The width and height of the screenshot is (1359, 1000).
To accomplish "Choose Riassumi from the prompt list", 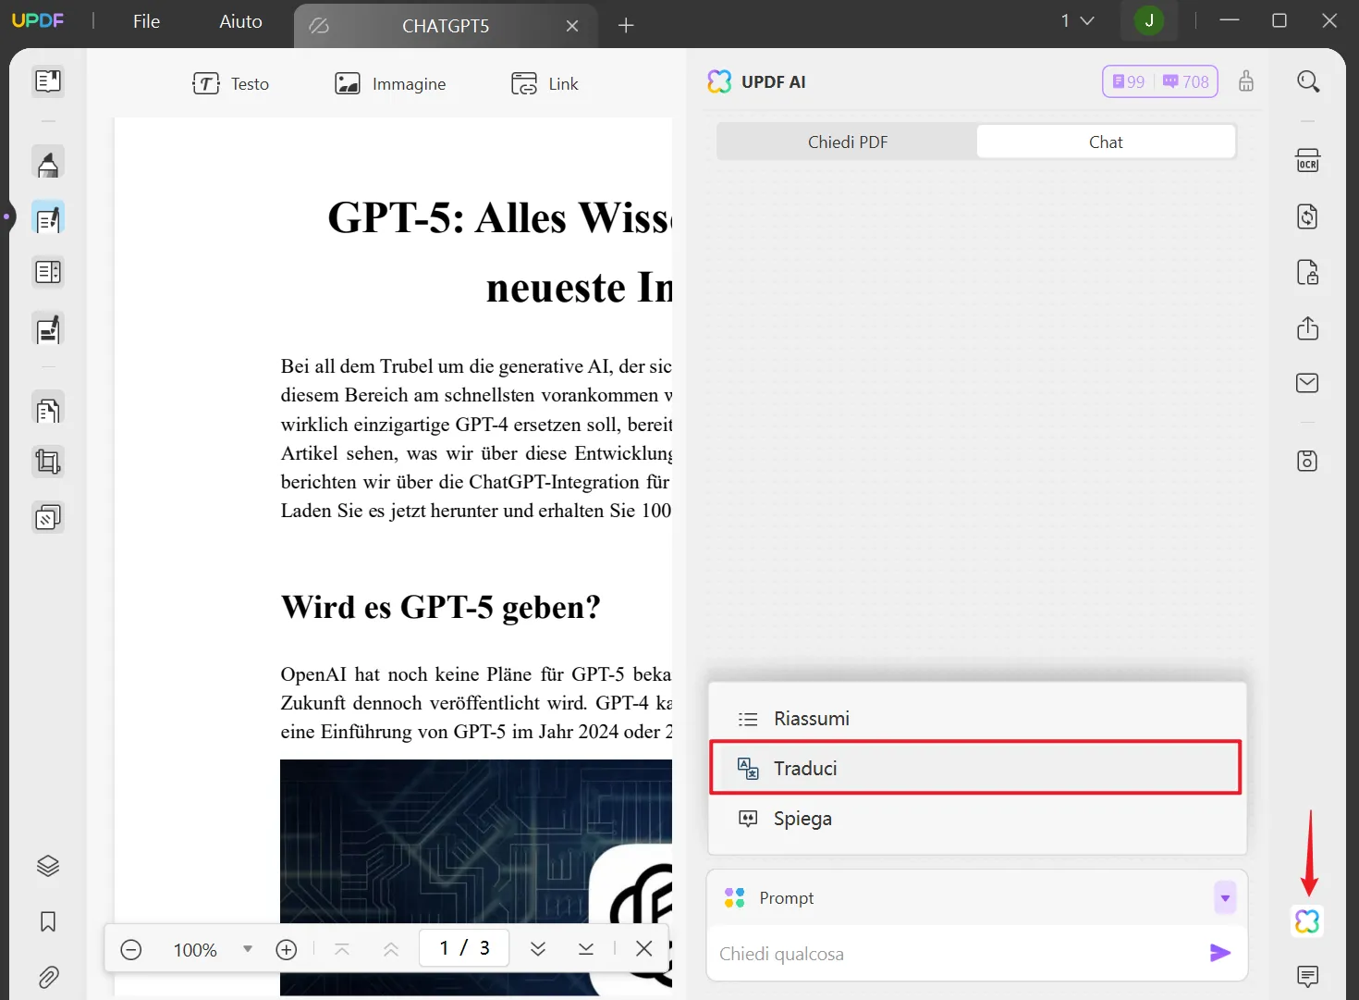I will 977,719.
